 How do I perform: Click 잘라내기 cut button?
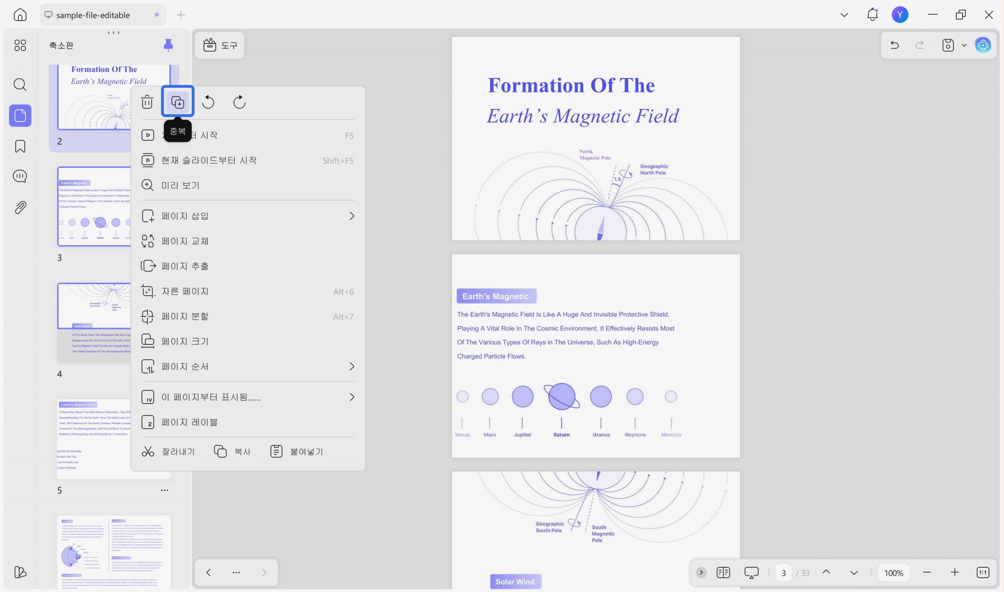[168, 452]
